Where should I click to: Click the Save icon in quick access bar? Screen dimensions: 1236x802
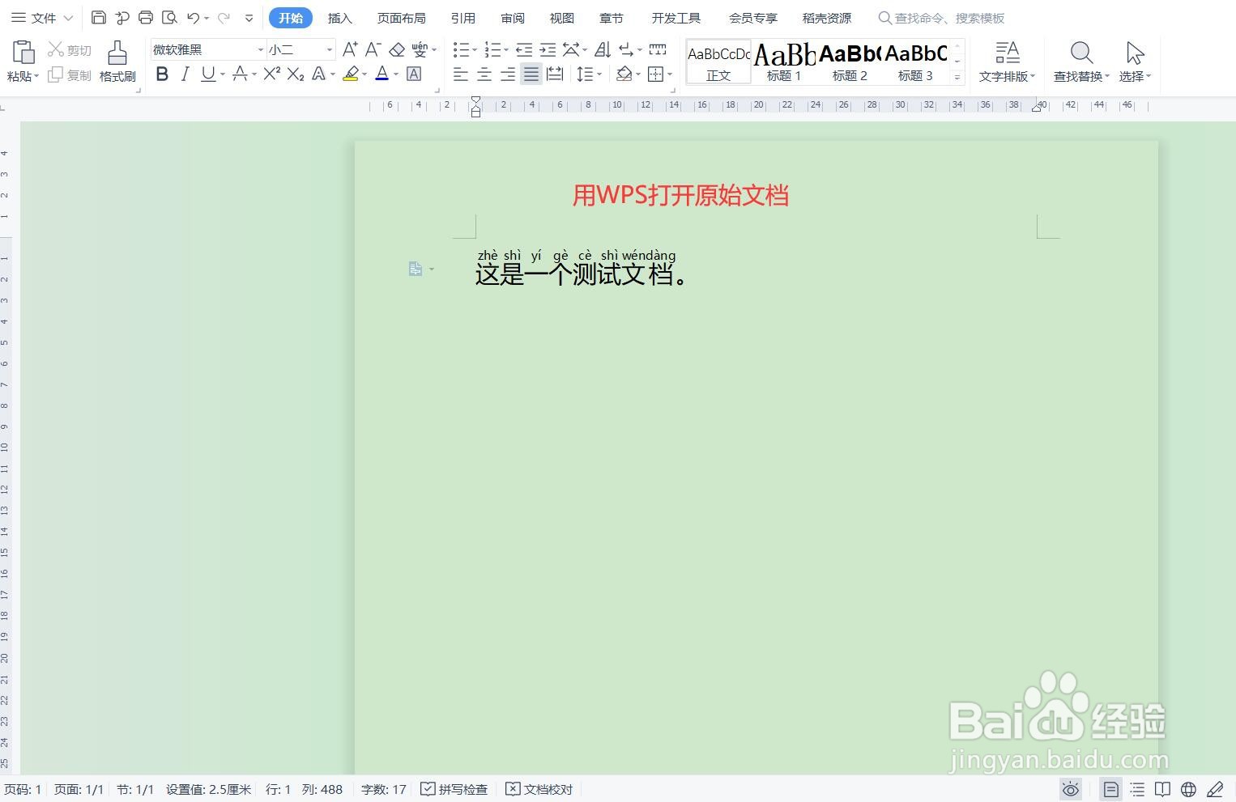(x=99, y=17)
